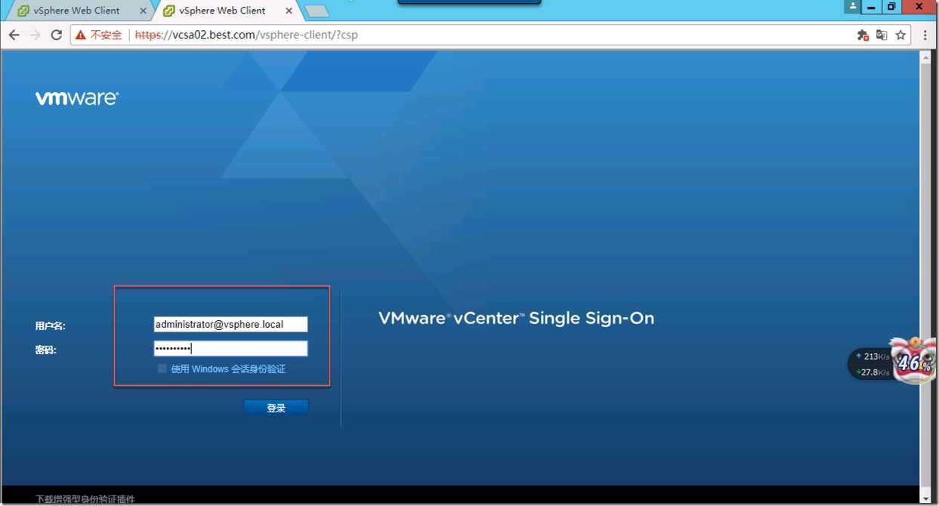Screen dimensions: 939x506
Task: Close the active vSphere Web Client tab
Action: tap(289, 11)
